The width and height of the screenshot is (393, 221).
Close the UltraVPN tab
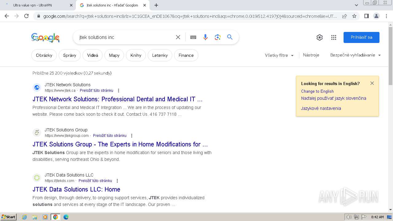(71, 5)
